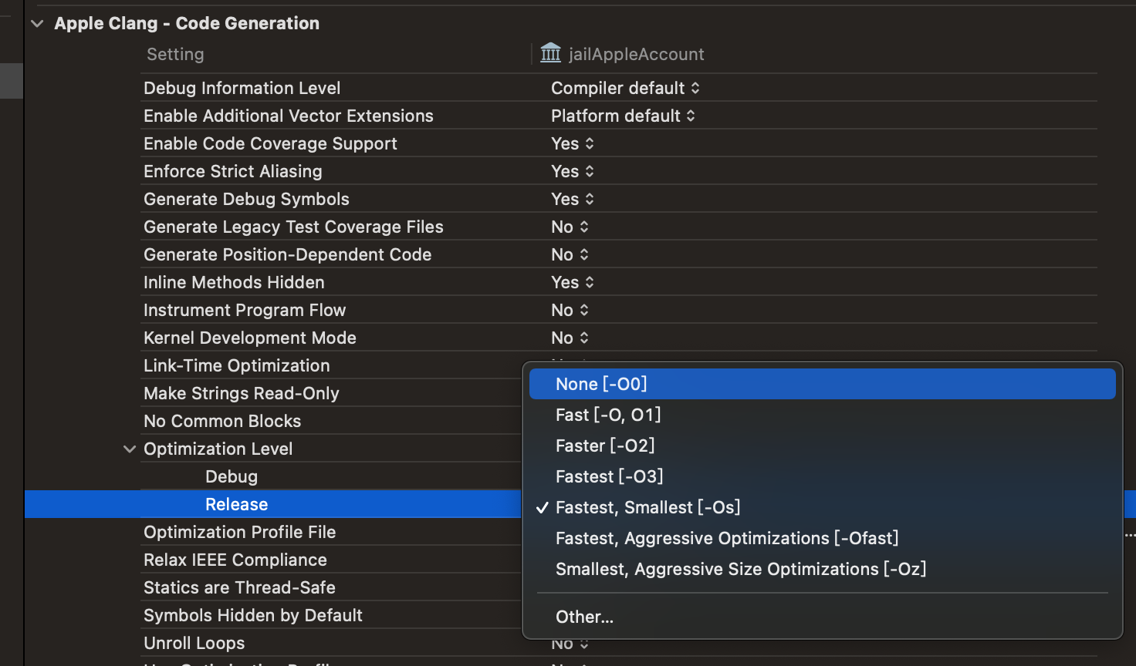The height and width of the screenshot is (666, 1136).
Task: Choose Smallest, Aggressive Size Optimizations [-Oz]
Action: click(x=823, y=569)
